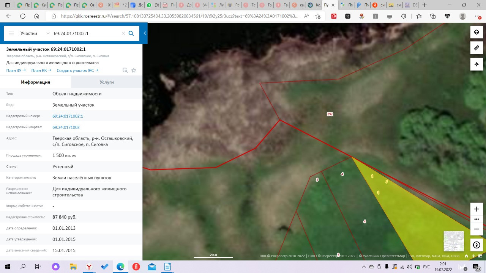This screenshot has width=486, height=273.
Task: Clear the cadastral number search field
Action: click(123, 33)
